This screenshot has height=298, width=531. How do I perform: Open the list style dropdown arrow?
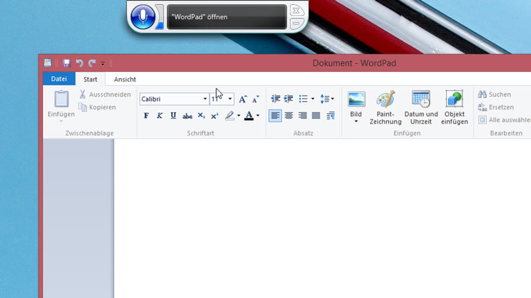point(313,99)
